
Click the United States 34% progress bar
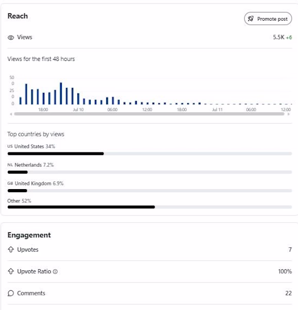coord(150,153)
